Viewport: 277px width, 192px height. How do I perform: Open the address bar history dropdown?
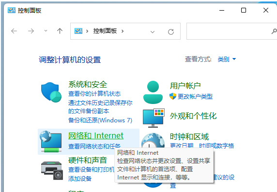153,32
